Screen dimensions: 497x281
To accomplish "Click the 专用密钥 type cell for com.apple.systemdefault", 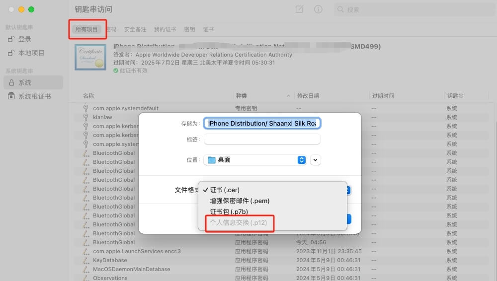I will pyautogui.click(x=246, y=108).
